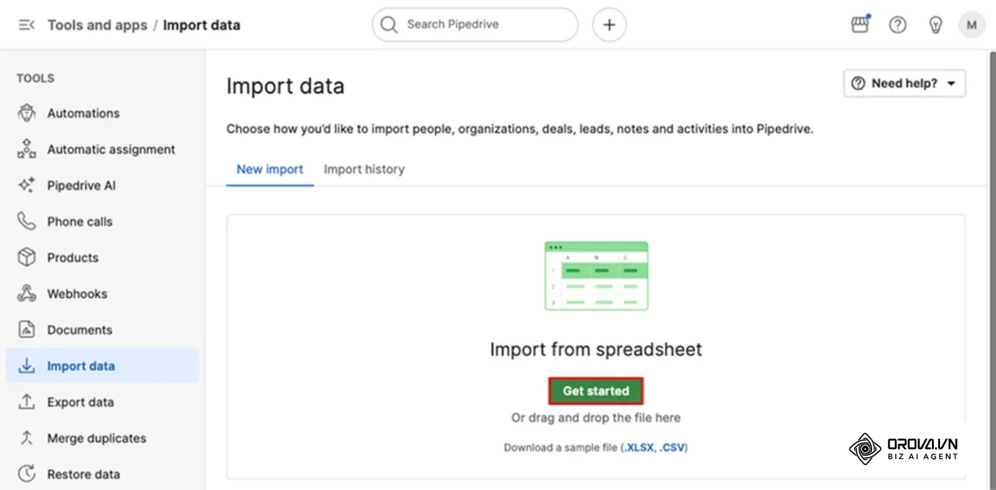Click the spreadsheet illustration thumbnail
Image resolution: width=996 pixels, height=490 pixels.
(x=596, y=276)
